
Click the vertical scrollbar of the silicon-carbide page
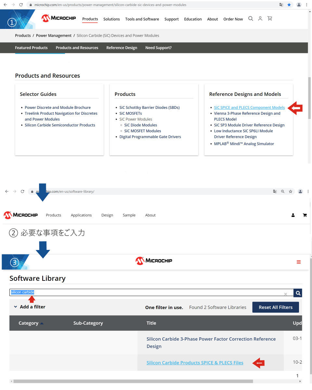(x=310, y=97)
